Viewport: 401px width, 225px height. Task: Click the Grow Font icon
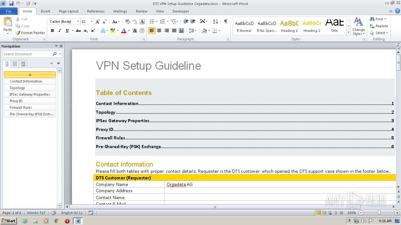tap(98, 22)
